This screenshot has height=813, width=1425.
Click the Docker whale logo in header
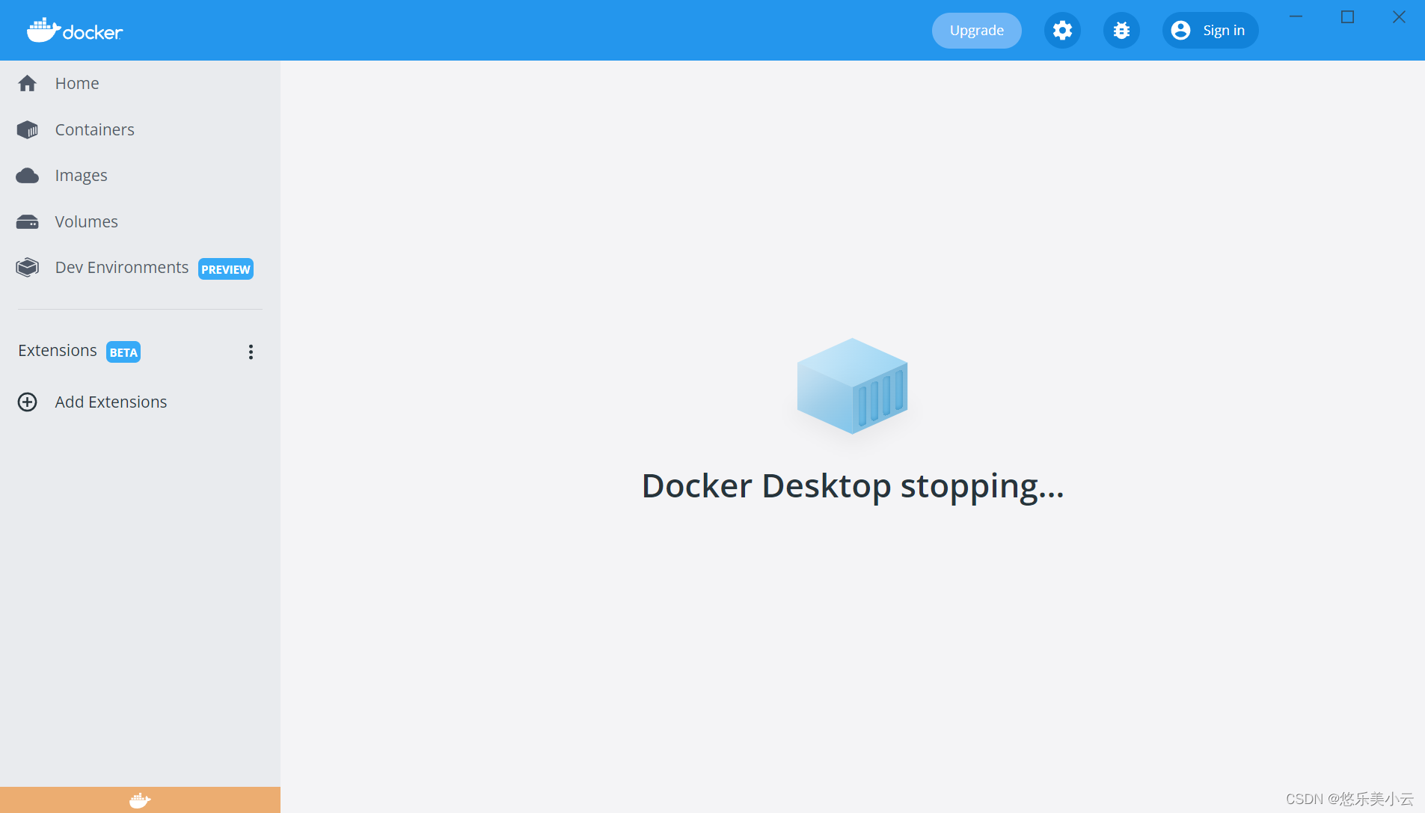click(75, 31)
